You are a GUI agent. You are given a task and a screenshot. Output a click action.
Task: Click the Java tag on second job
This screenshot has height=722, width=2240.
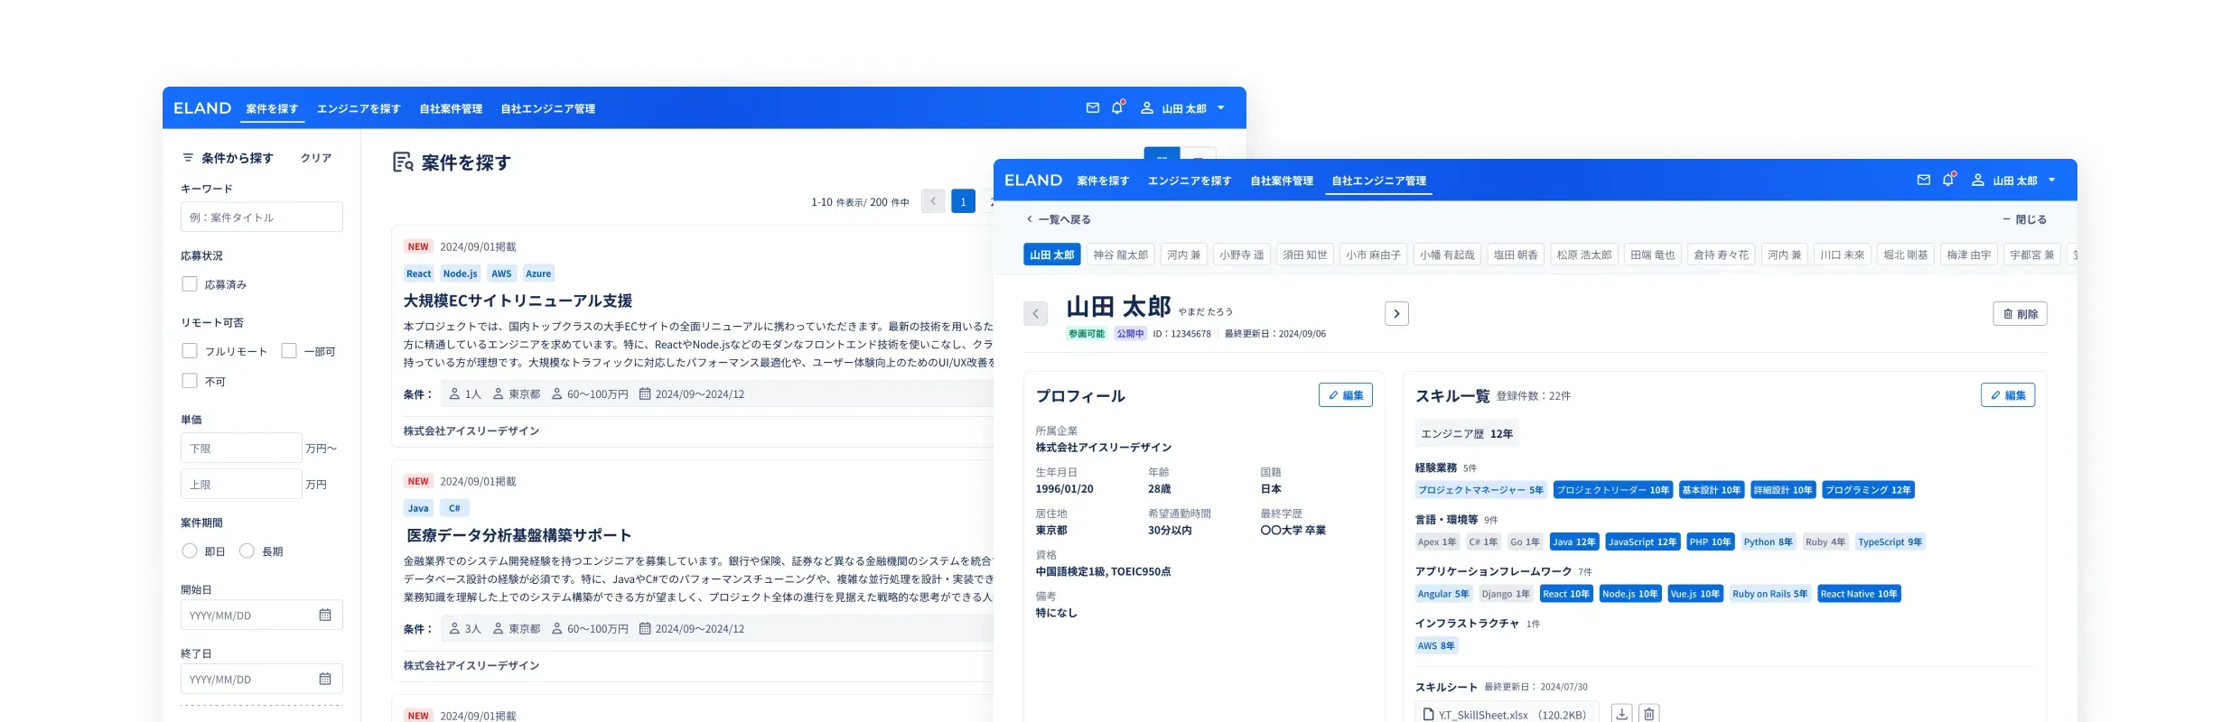coord(418,508)
